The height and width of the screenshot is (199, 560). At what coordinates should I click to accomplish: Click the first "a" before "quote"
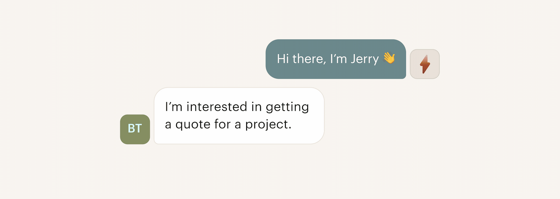(168, 126)
